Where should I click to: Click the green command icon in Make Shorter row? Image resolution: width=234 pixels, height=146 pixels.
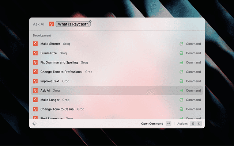coord(181,44)
